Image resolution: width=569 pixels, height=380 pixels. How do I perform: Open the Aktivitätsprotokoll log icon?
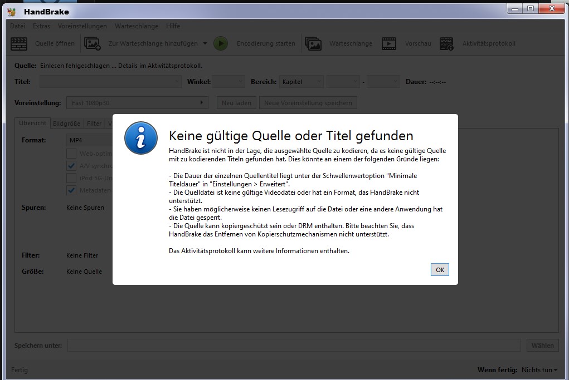point(447,43)
